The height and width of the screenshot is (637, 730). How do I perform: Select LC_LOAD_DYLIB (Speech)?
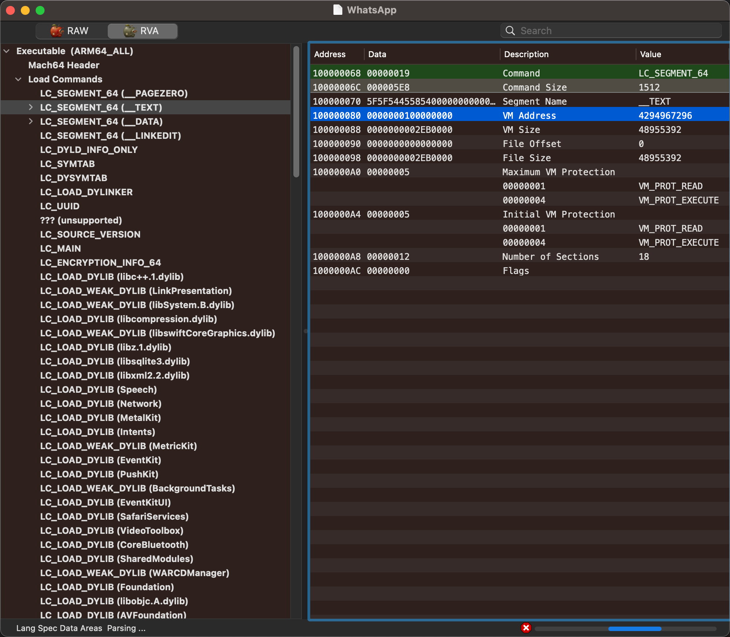pyautogui.click(x=99, y=389)
